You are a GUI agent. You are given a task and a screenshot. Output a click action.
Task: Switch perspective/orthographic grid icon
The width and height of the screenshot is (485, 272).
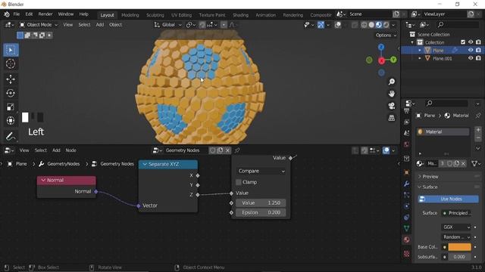(392, 118)
